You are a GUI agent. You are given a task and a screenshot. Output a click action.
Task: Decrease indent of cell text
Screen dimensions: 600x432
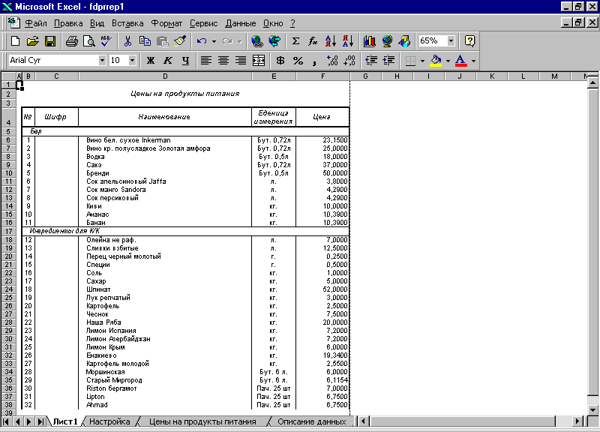pos(370,61)
